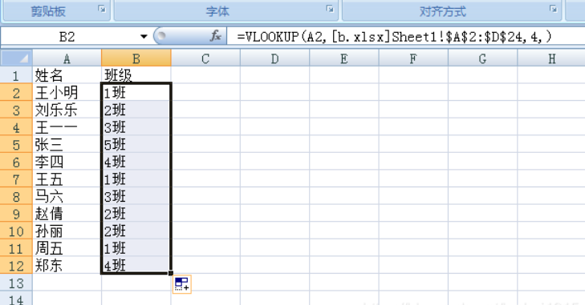
Task: Select column A header
Action: pos(67,58)
